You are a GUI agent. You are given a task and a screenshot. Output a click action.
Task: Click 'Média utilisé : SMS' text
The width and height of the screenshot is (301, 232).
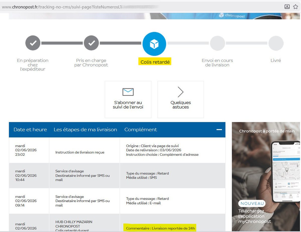point(142,178)
